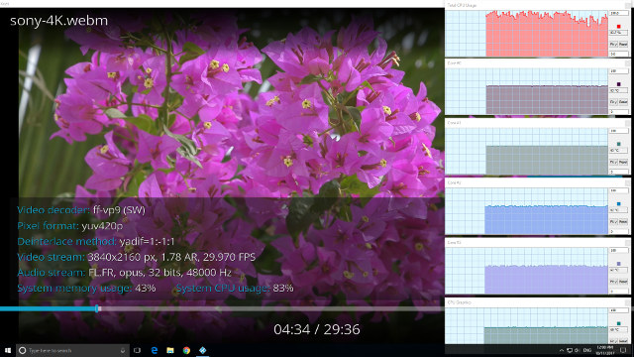Click the video seek bar handle
The image size is (634, 357).
click(97, 308)
